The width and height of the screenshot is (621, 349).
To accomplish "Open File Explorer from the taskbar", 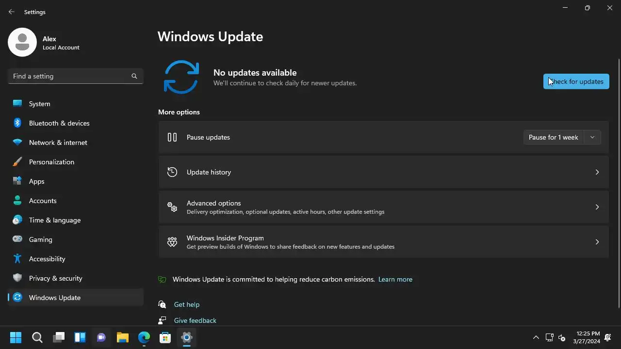I will point(123,337).
